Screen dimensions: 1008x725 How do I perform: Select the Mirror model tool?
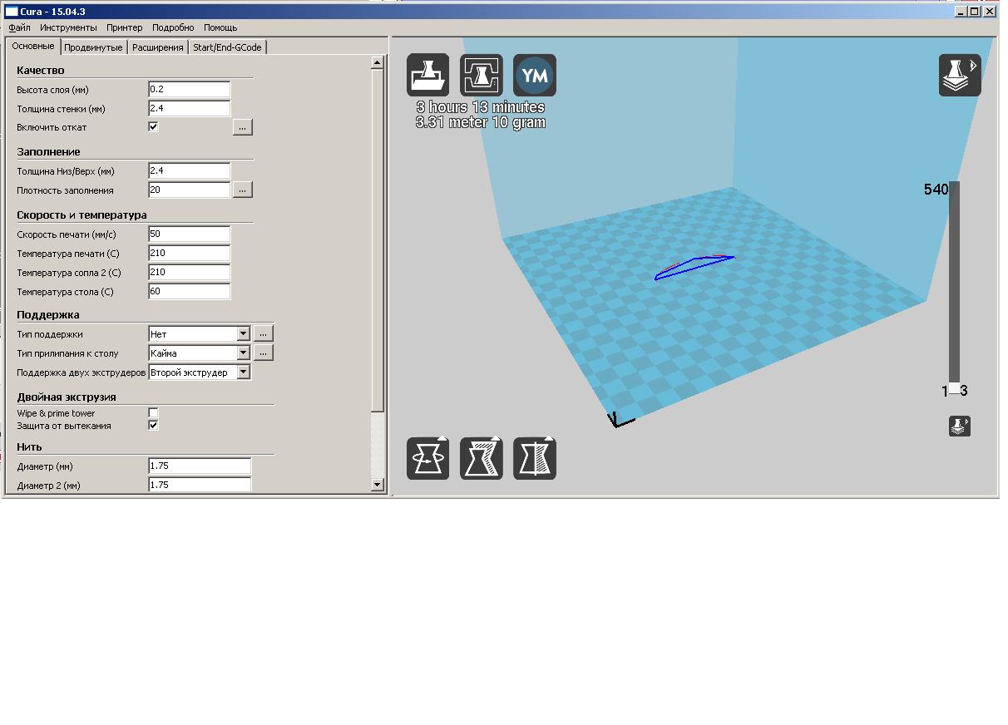pos(535,458)
